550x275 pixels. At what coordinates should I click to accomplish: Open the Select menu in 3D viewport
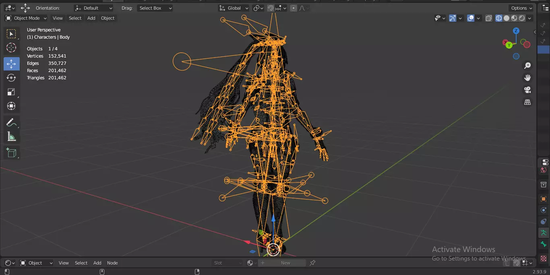click(75, 18)
